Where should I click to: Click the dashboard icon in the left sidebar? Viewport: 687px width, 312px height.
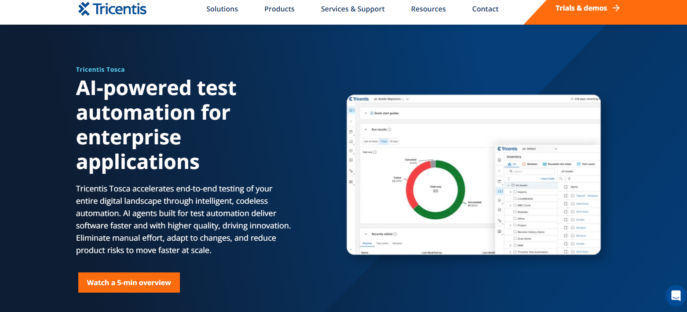tap(351, 110)
